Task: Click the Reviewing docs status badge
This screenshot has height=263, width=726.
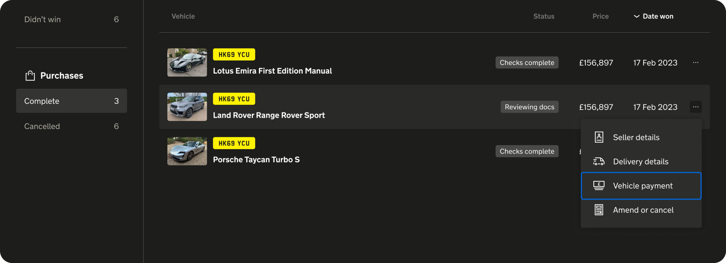Action: [529, 107]
